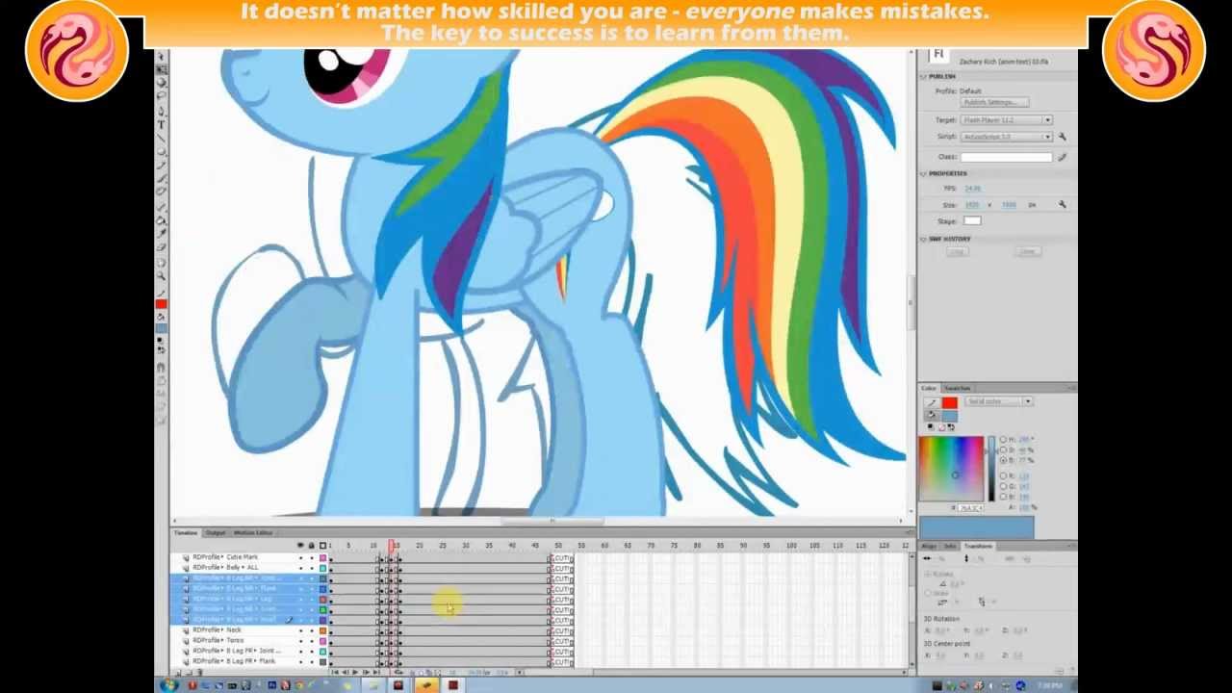Click the white Stage color swatch

[972, 221]
